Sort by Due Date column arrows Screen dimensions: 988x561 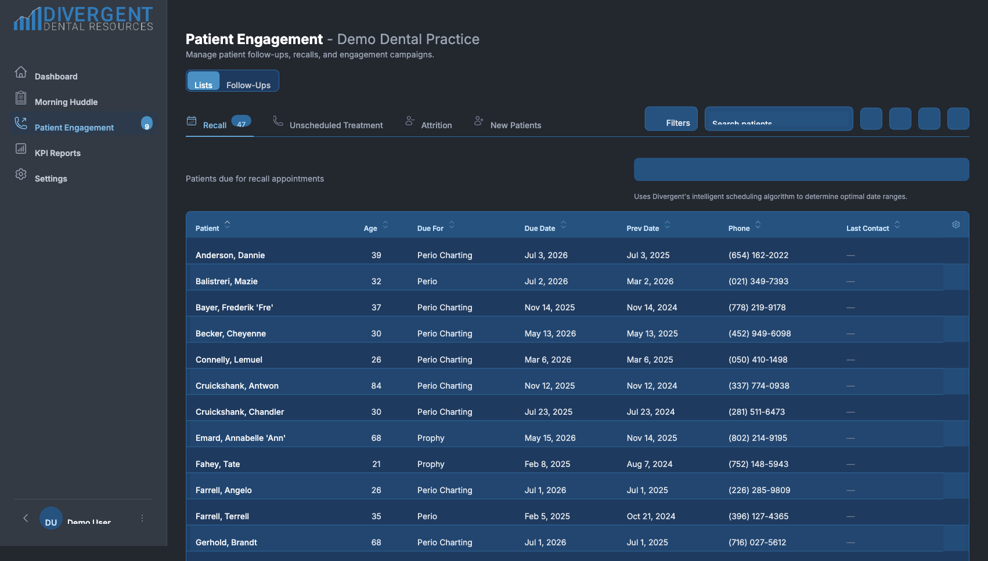point(563,225)
